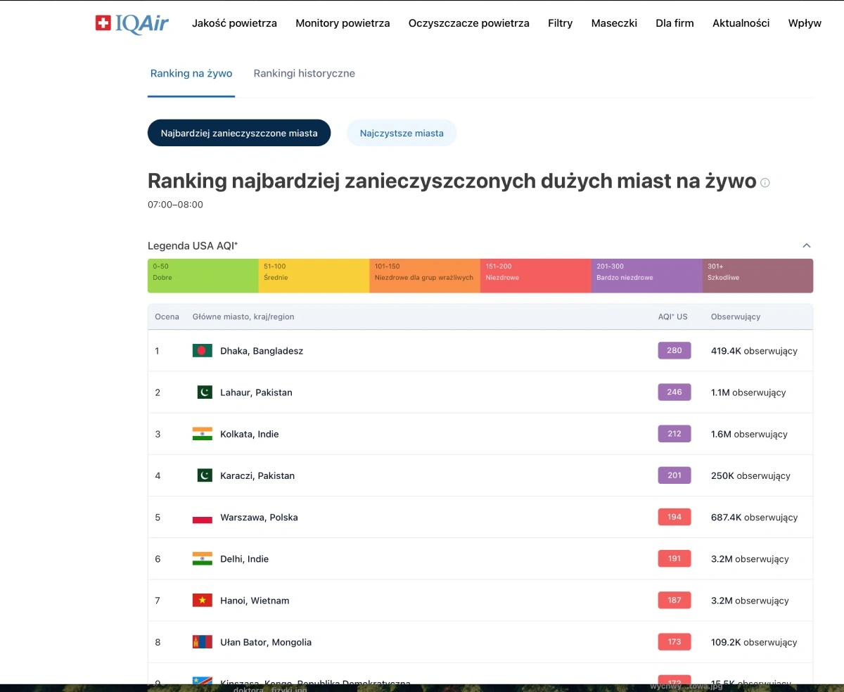Show Najczystsze miasta ranking
This screenshot has height=692, width=844.
(x=402, y=133)
